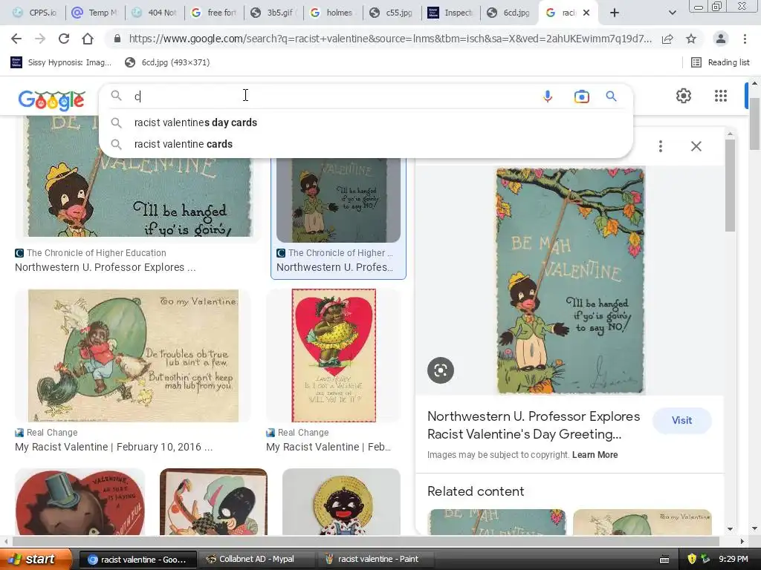Image resolution: width=761 pixels, height=570 pixels.
Task: Open 'Northwestern U. Professor Explores' preview title
Action: coord(534,425)
